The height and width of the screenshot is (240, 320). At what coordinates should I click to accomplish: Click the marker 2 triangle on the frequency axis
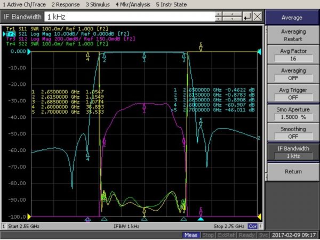tap(105, 219)
